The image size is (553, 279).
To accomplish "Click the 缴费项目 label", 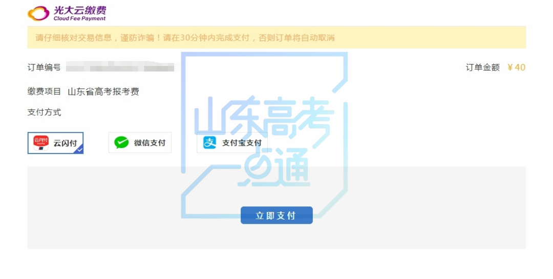I will point(44,91).
